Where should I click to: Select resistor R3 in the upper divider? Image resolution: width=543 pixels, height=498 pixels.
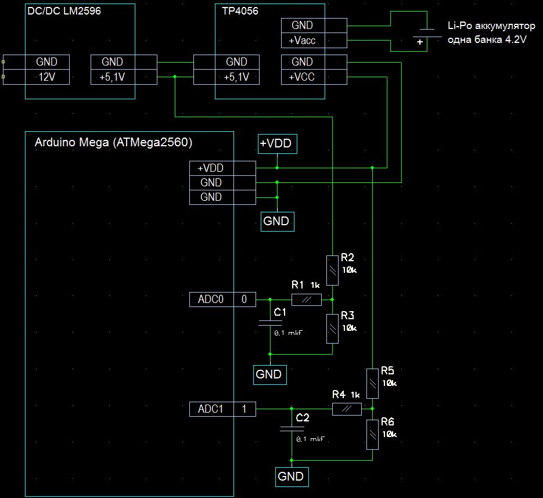(x=332, y=329)
